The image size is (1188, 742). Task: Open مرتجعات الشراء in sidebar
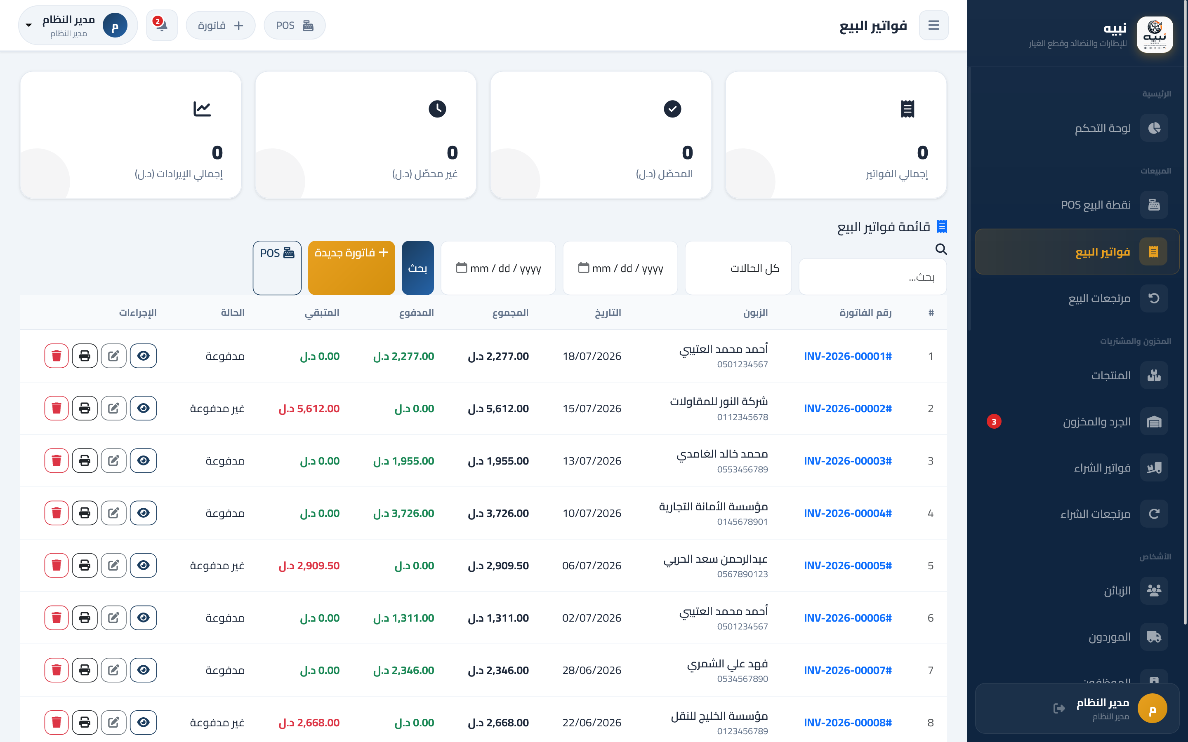1077,514
